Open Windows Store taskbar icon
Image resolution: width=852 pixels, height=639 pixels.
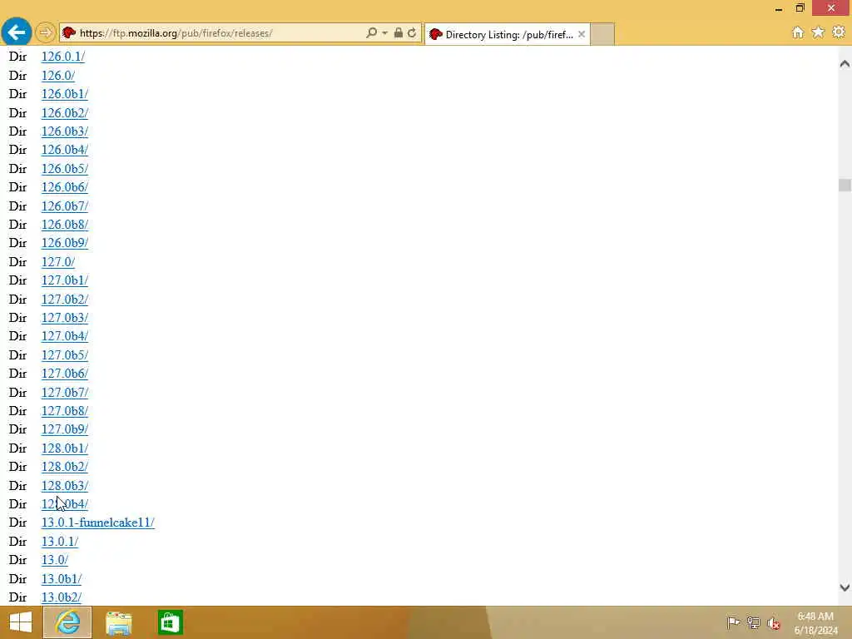pos(170,622)
